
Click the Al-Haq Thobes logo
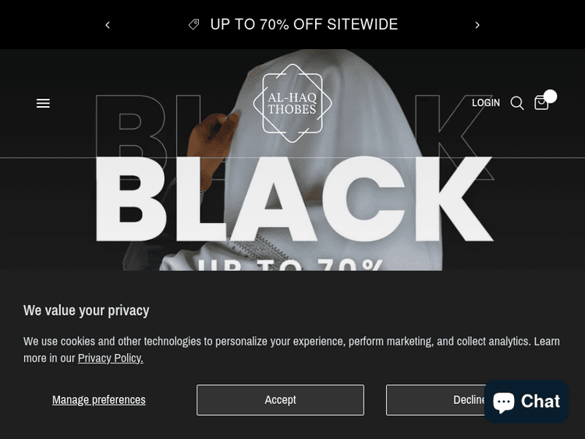pyautogui.click(x=292, y=103)
